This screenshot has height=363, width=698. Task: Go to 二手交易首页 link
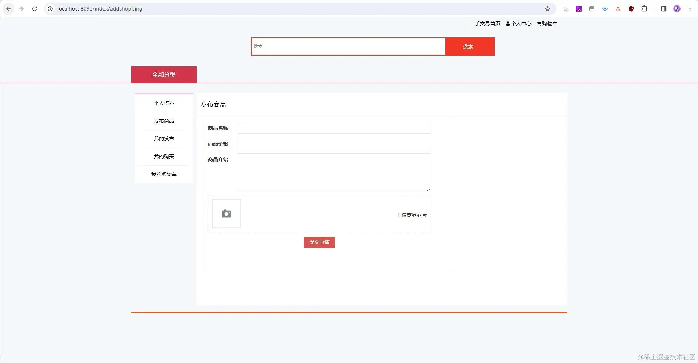[485, 24]
